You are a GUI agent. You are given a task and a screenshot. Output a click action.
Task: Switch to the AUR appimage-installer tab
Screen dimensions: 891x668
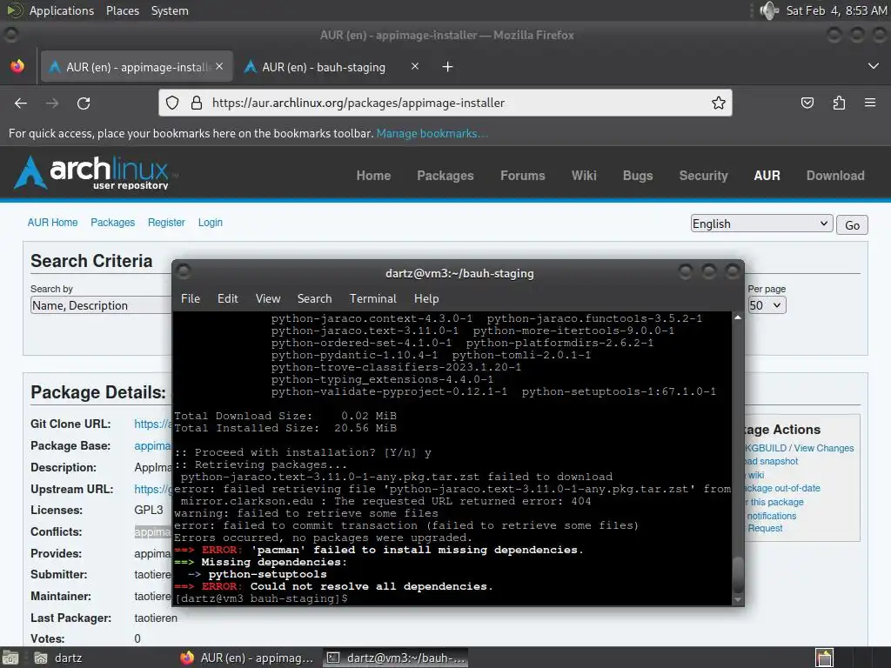click(137, 67)
